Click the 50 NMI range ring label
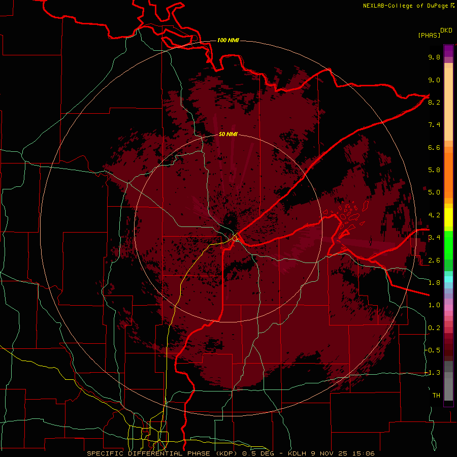This screenshot has height=457, width=457. (x=228, y=134)
